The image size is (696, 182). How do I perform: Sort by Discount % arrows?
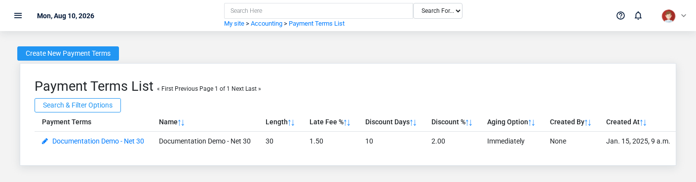tap(469, 122)
